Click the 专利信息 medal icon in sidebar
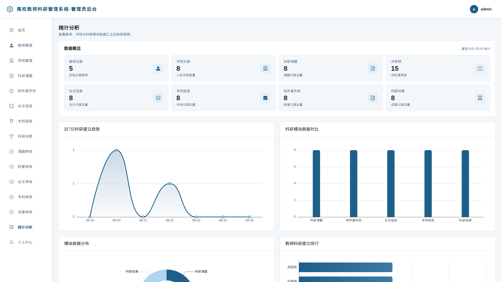Screen dimensions: 502x282 [12, 121]
